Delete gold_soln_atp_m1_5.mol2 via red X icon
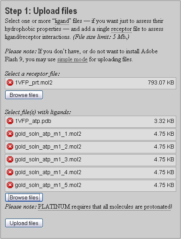The width and height of the screenshot is (181, 239). coord(10,185)
